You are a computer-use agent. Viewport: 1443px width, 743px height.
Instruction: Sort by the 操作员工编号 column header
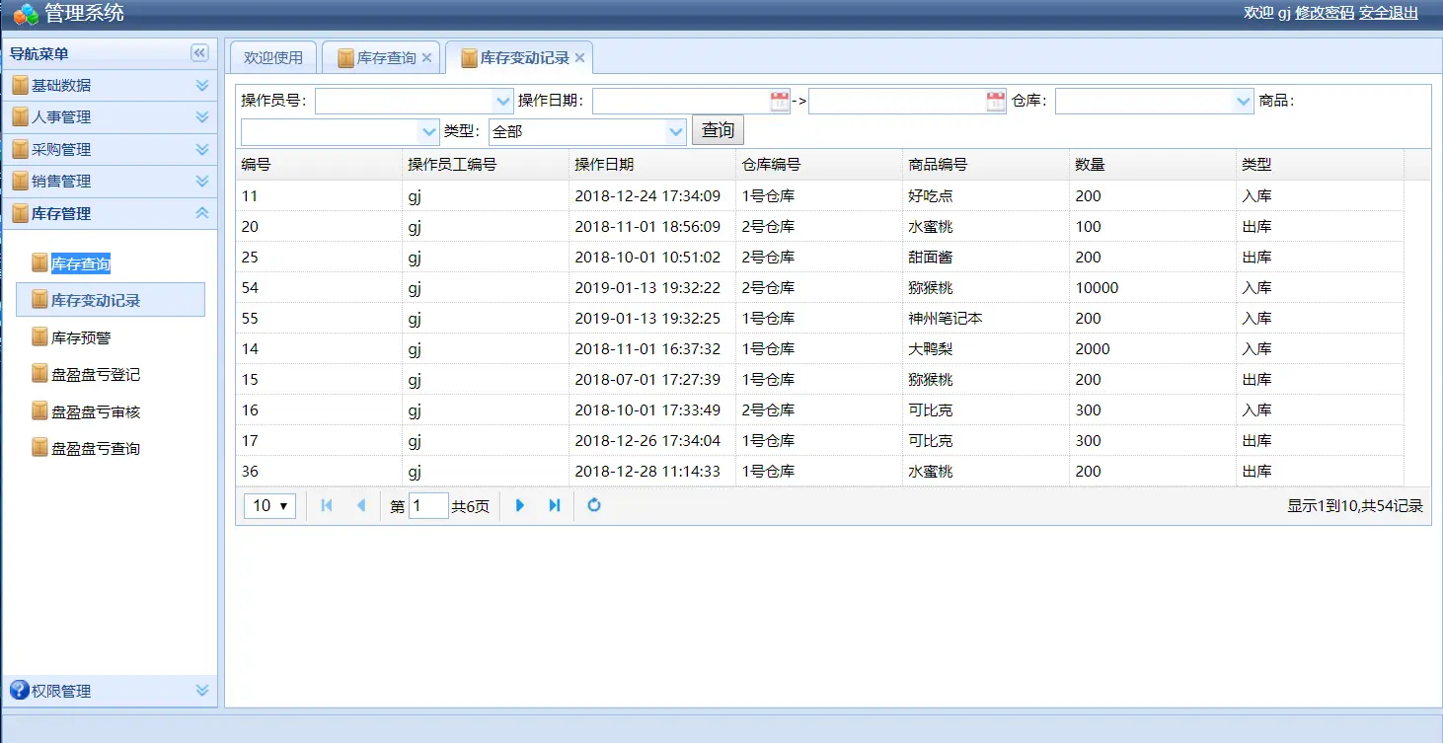(486, 165)
